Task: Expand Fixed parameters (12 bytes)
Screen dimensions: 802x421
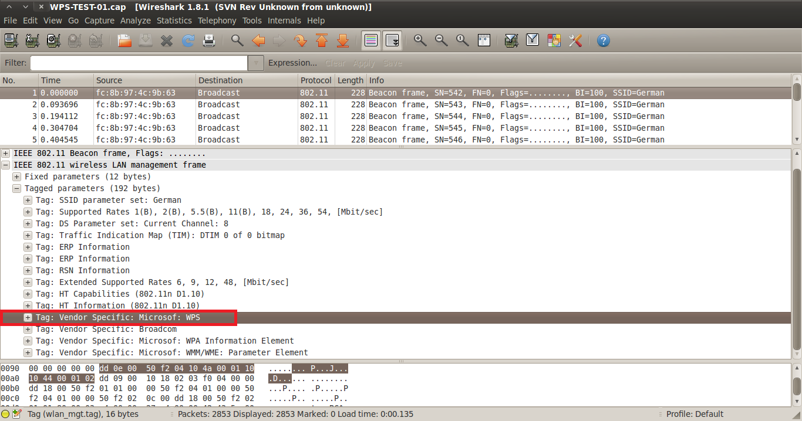Action: coord(17,176)
